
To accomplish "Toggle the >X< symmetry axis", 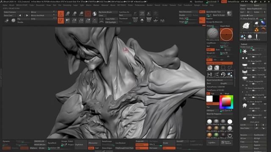I will pos(209,60).
